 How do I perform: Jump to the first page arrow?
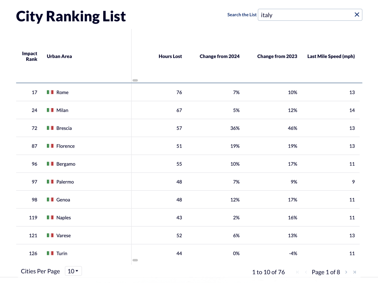point(298,272)
